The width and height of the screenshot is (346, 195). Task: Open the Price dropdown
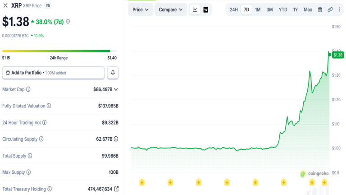click(x=141, y=9)
